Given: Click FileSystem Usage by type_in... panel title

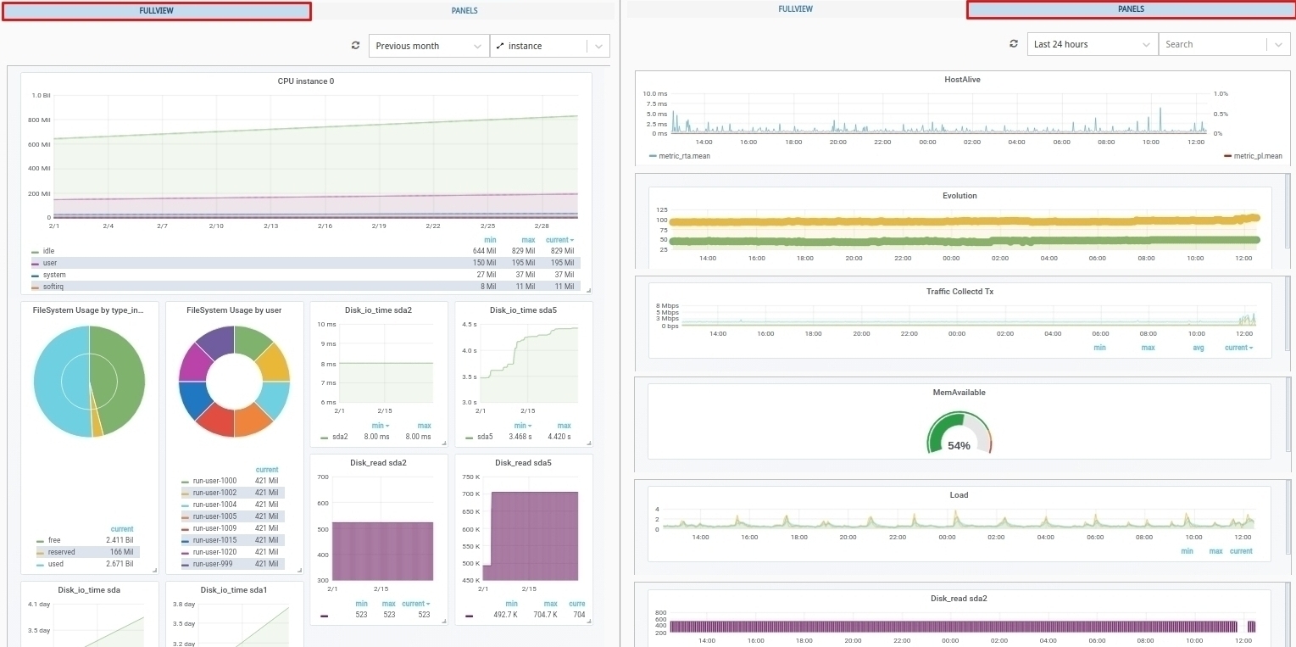Looking at the screenshot, I should [x=89, y=310].
